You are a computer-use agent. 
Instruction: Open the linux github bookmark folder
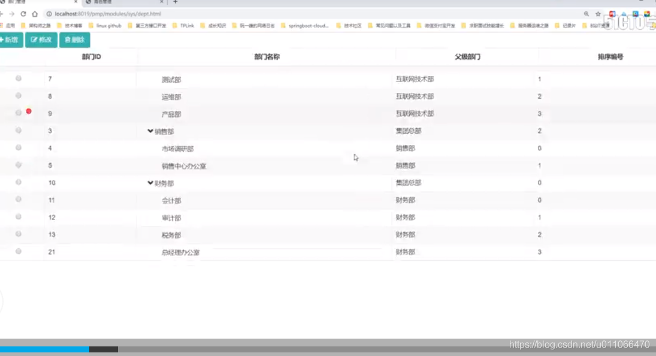coord(105,26)
